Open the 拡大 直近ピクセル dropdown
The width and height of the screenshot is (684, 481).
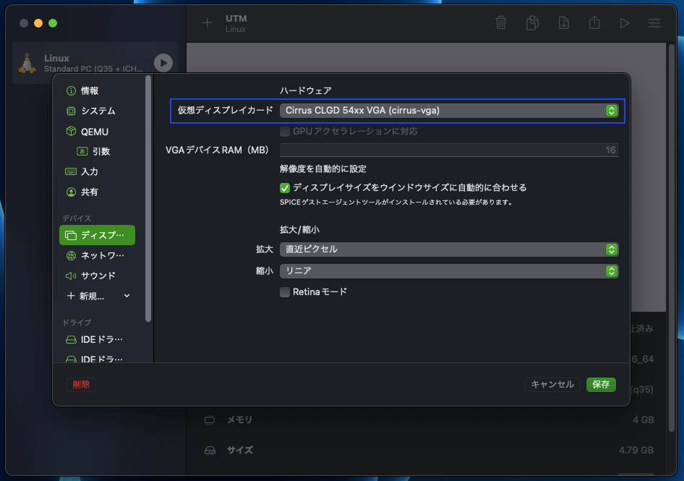(449, 250)
